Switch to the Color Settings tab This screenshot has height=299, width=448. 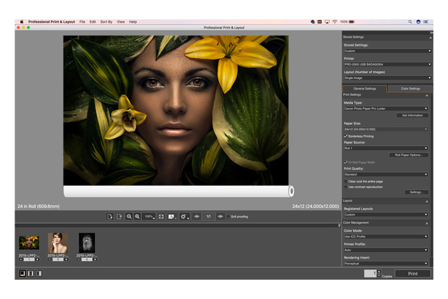(410, 88)
